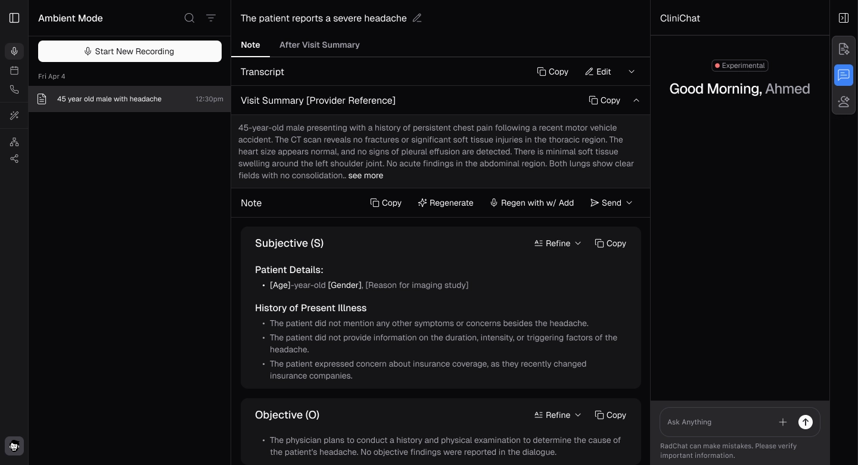Click the Patient Details heading

[x=289, y=269]
